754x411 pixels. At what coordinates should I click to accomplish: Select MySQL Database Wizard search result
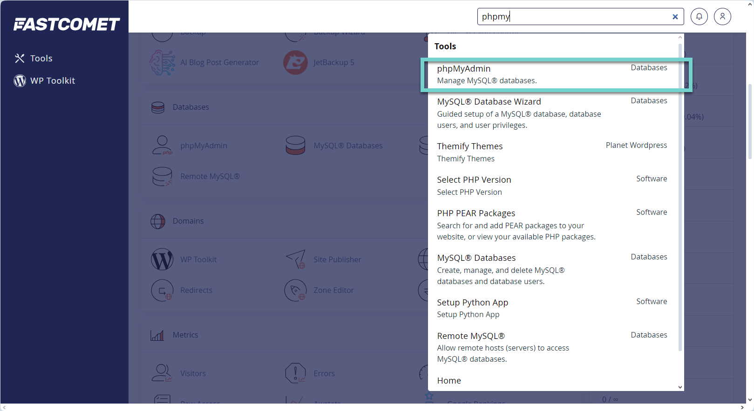[552, 113]
